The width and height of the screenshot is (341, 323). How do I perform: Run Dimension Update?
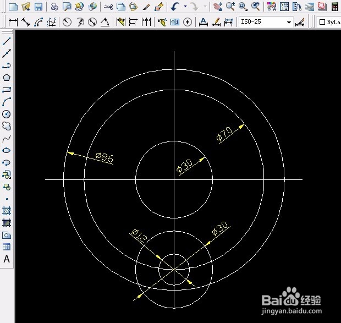click(x=229, y=22)
